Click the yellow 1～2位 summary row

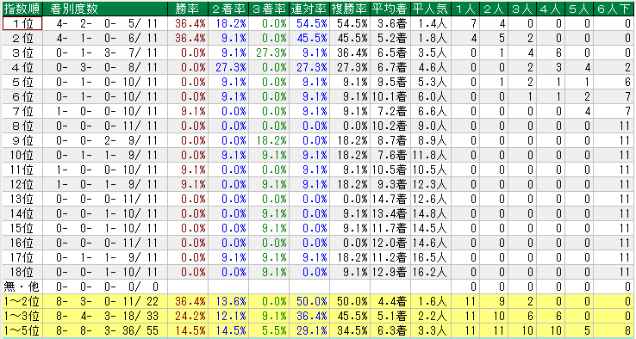point(318,301)
